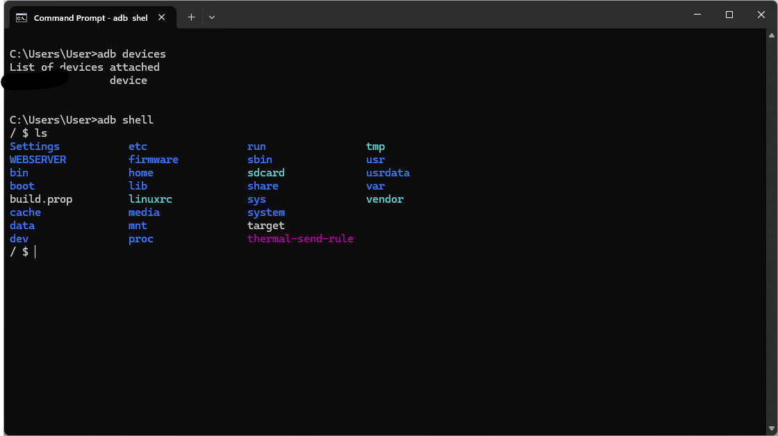Expand the new tab profile dropdown chevron
The height and width of the screenshot is (436, 778).
212,17
